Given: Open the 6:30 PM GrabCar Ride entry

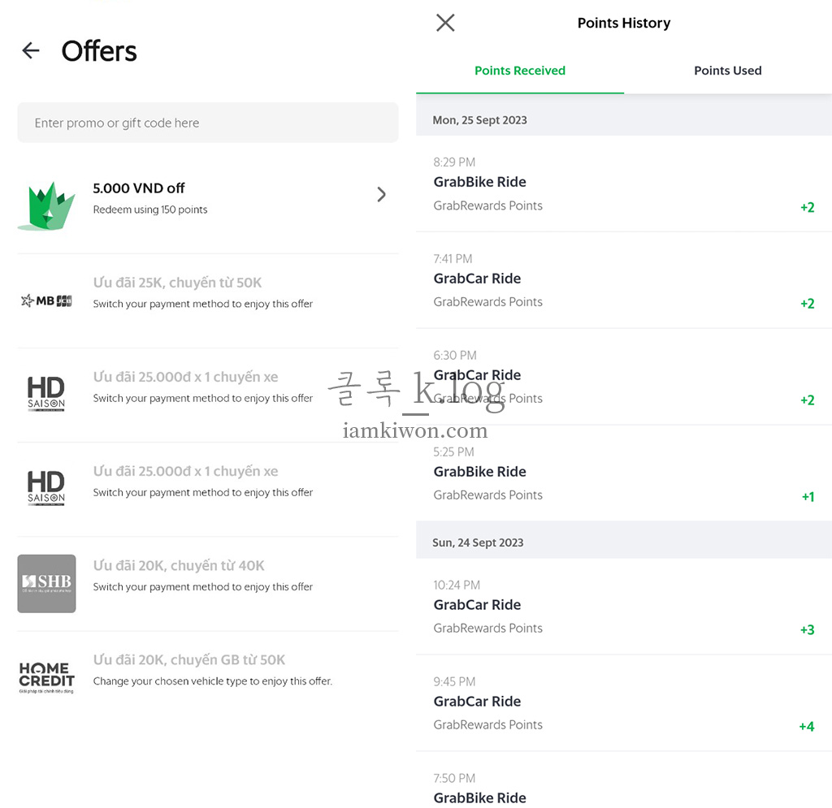Looking at the screenshot, I should coord(624,377).
